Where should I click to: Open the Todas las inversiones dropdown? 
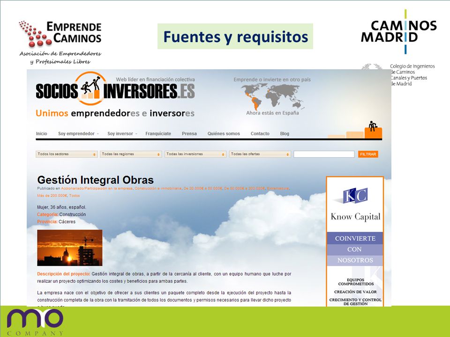tap(195, 154)
